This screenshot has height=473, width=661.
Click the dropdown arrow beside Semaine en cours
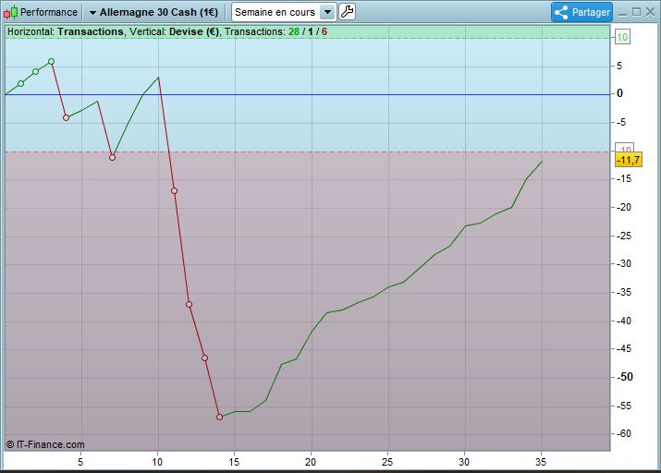pos(327,12)
